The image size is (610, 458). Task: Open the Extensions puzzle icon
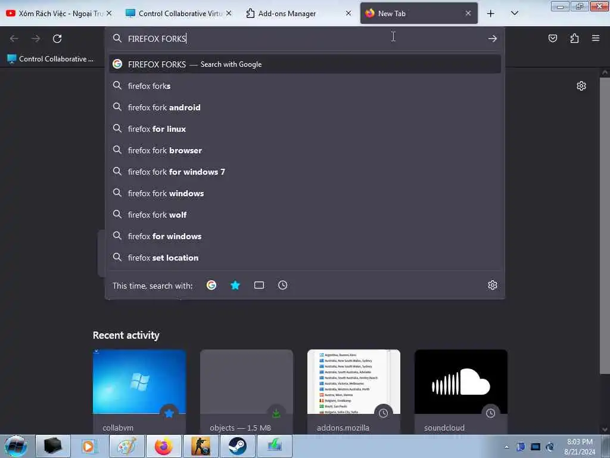pyautogui.click(x=574, y=38)
